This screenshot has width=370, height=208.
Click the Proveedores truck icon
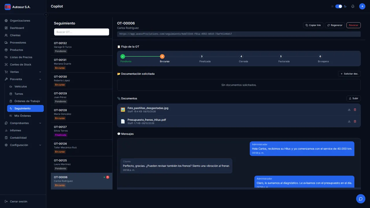pos(6,42)
